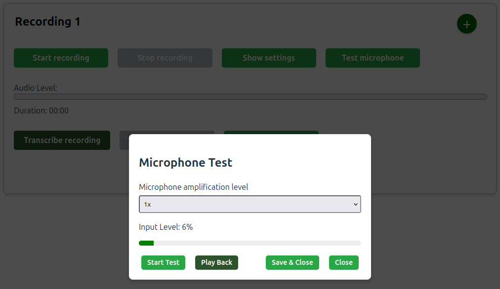500x289 pixels.
Task: Click the round plus icon to add a recording
Action: click(x=466, y=24)
